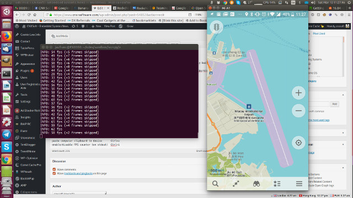This screenshot has height=198, width=353.
Task: Open Thunderbird mail from the dock
Action: 7,48
